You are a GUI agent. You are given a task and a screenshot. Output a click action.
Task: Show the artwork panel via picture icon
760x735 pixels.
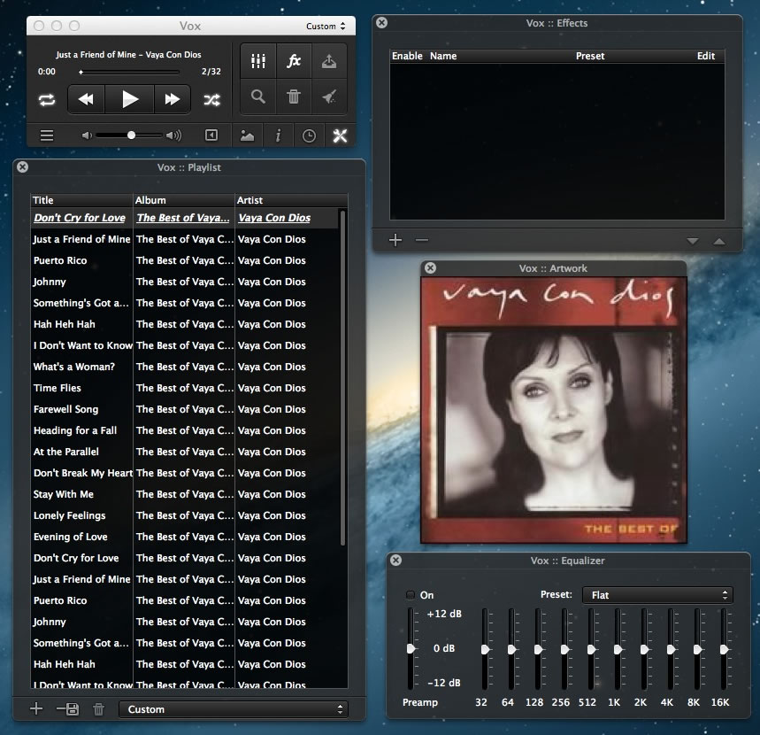pyautogui.click(x=247, y=135)
